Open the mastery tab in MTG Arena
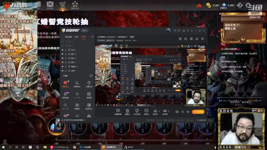This screenshot has width=267, height=150. tap(75, 5)
